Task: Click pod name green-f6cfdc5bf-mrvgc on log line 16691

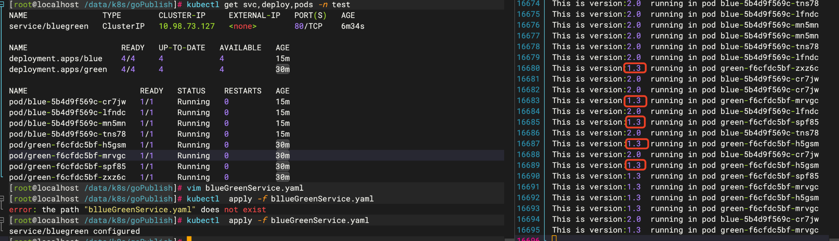Action: (769, 187)
